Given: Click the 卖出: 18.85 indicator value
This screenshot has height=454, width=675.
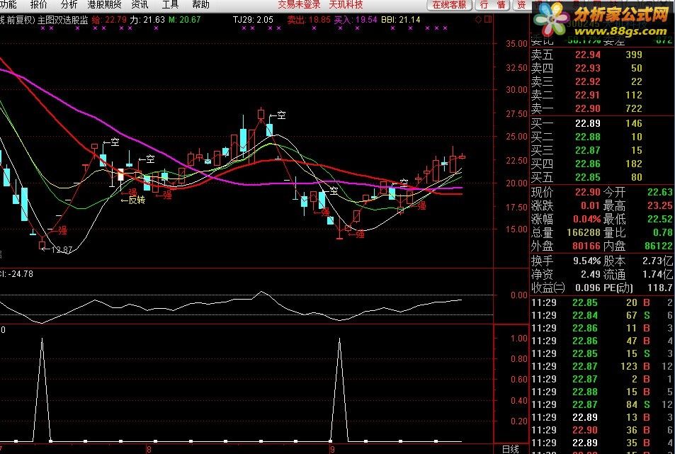Looking at the screenshot, I should tap(309, 20).
